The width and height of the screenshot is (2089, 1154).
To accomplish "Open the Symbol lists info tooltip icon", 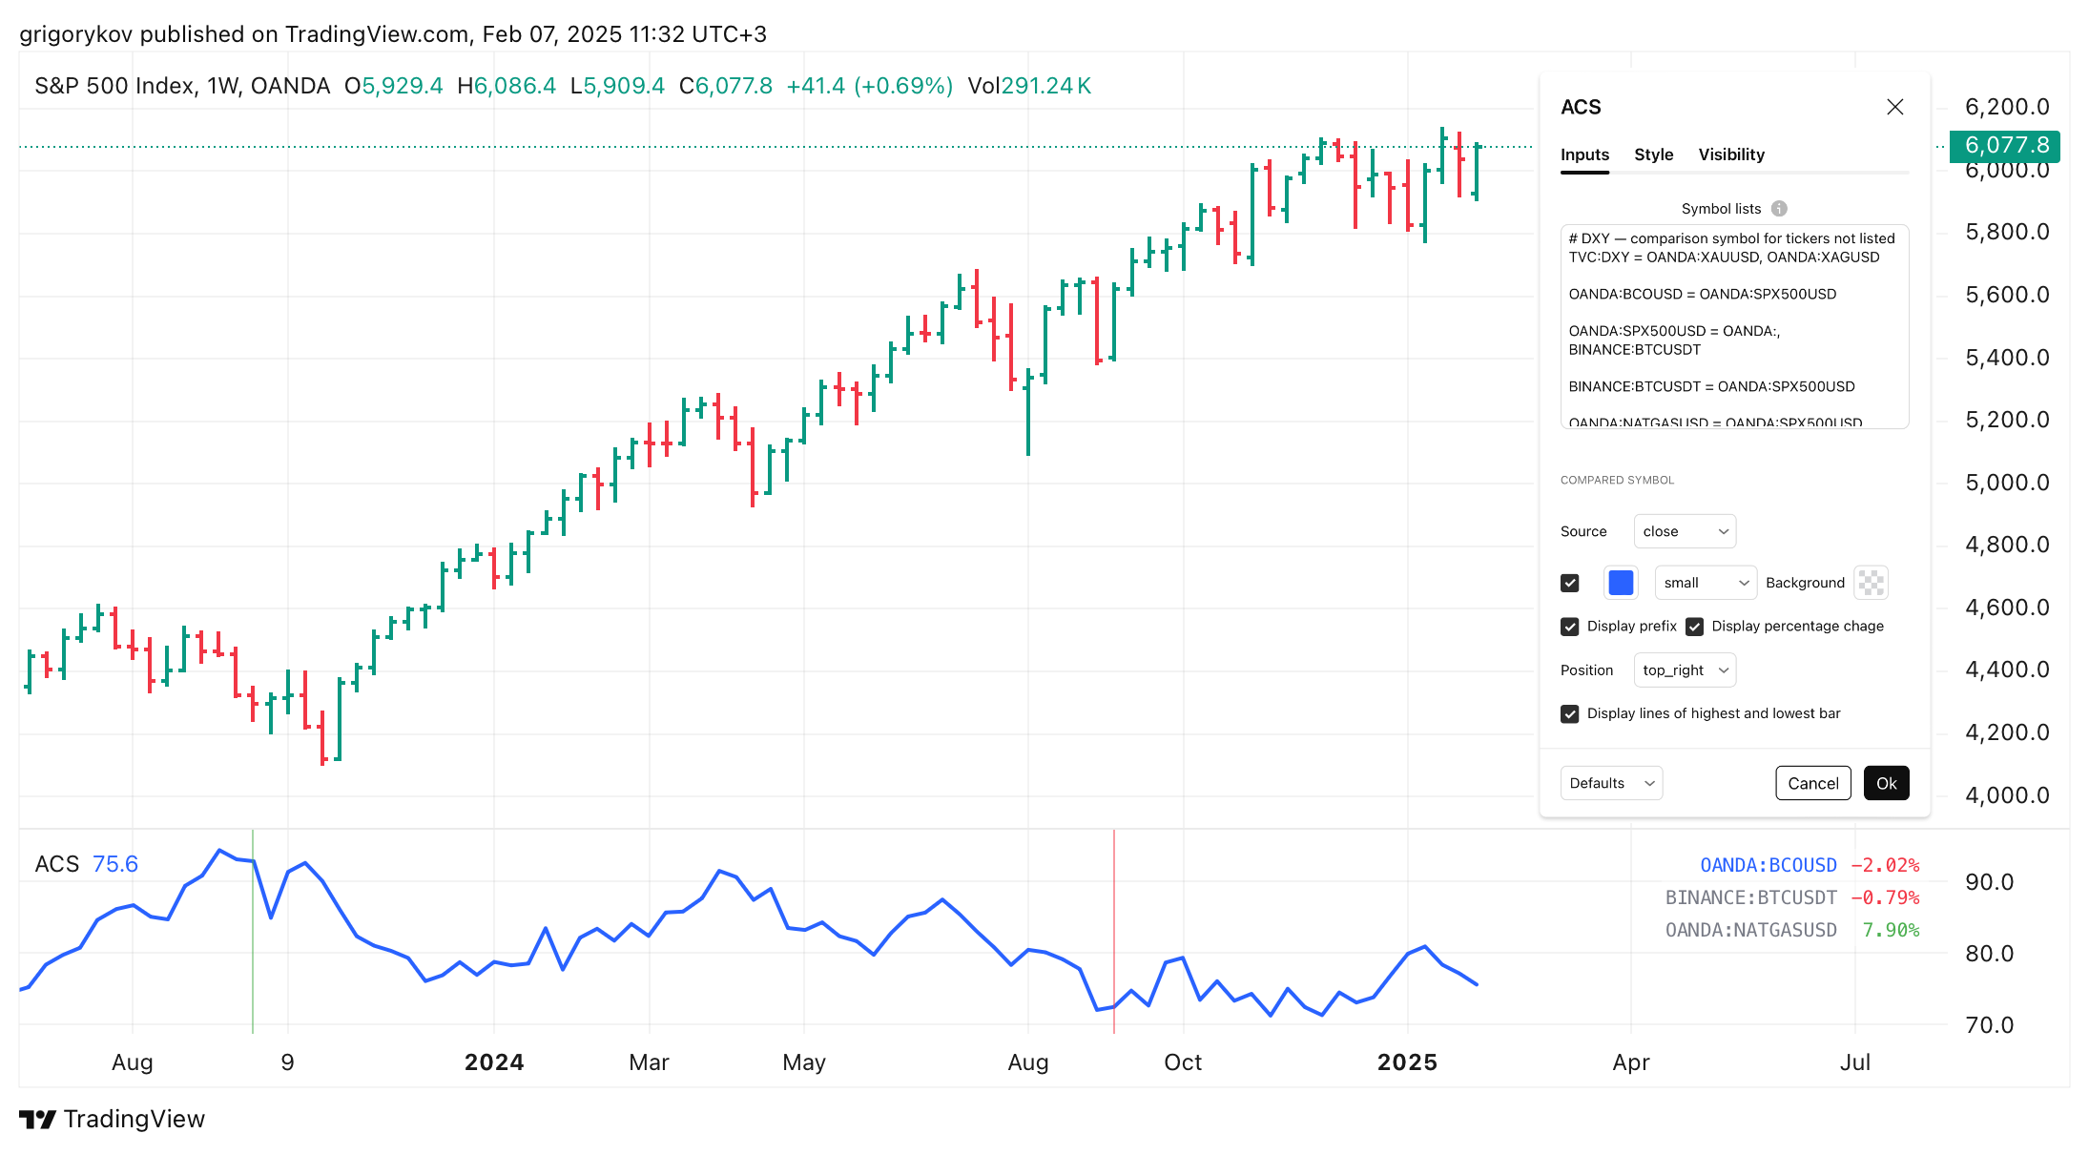I will pyautogui.click(x=1779, y=209).
